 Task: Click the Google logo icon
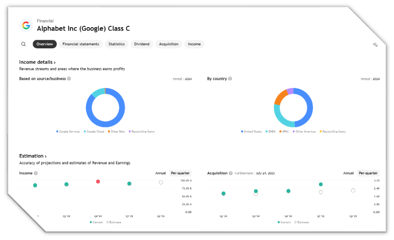pyautogui.click(x=26, y=25)
